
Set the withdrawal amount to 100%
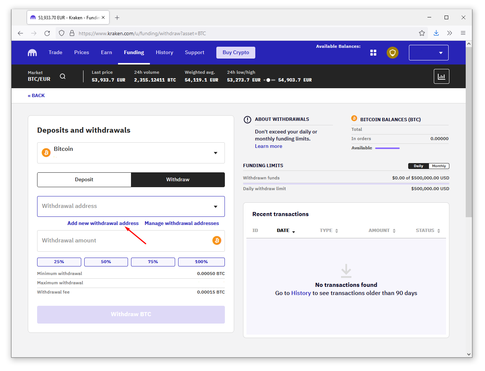[x=201, y=262]
